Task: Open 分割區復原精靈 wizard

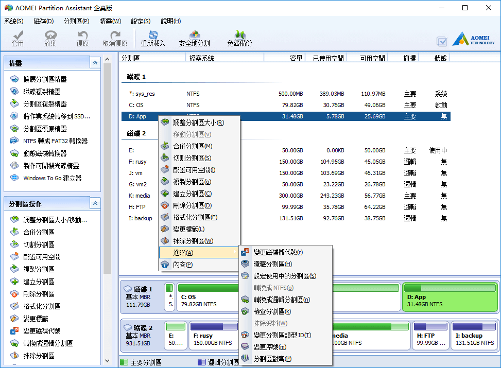Action: click(x=45, y=129)
